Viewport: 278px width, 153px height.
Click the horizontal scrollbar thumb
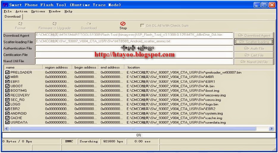(133, 129)
